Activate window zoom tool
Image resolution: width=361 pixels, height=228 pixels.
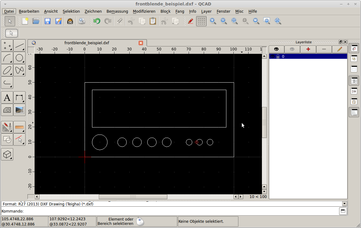tap(267, 21)
